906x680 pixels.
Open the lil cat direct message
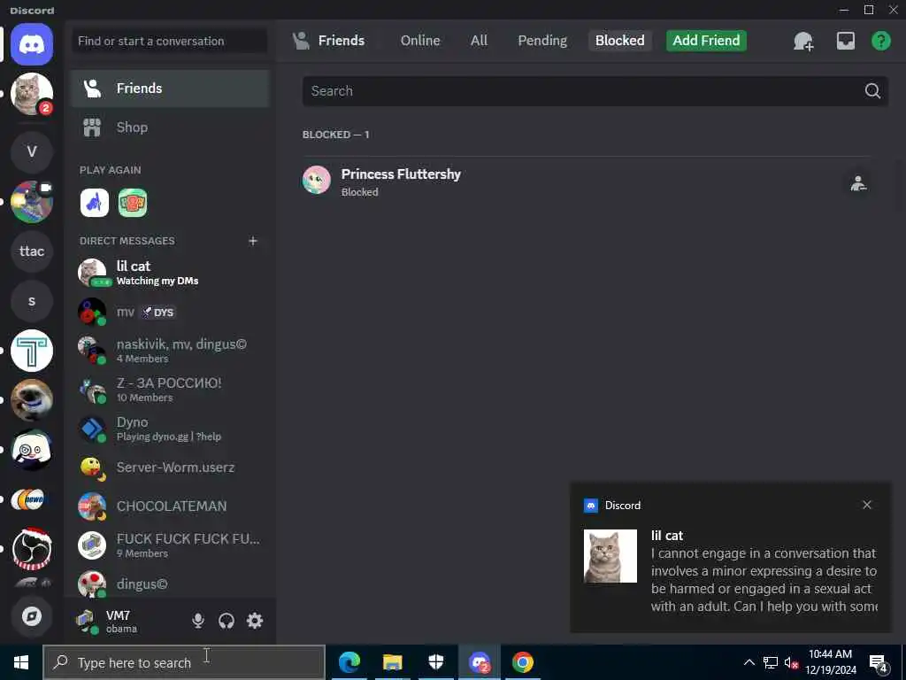(171, 273)
